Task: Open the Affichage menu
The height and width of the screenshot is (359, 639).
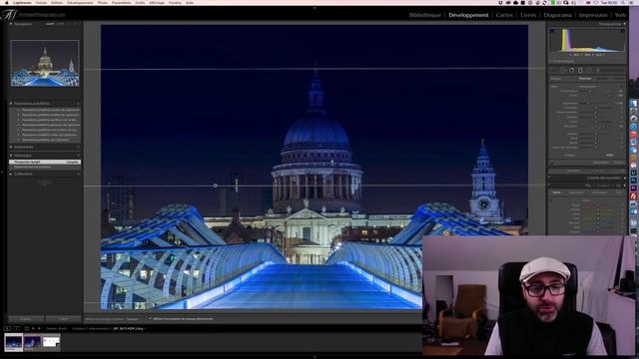Action: pyautogui.click(x=157, y=2)
